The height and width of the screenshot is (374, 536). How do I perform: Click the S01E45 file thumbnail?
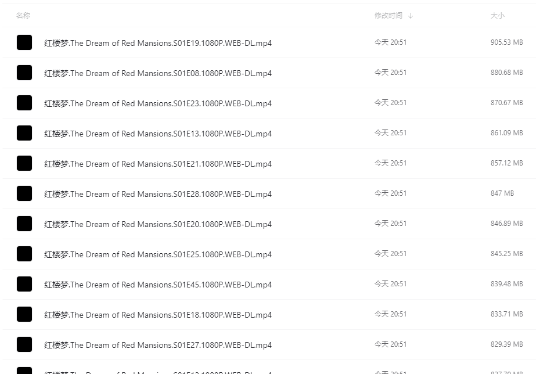pos(24,284)
